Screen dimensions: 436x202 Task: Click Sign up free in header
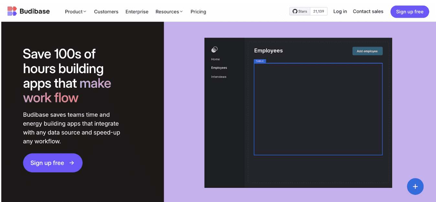(x=410, y=12)
